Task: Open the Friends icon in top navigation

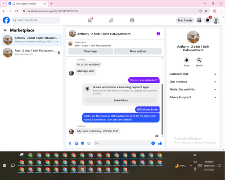Action: (x=111, y=20)
